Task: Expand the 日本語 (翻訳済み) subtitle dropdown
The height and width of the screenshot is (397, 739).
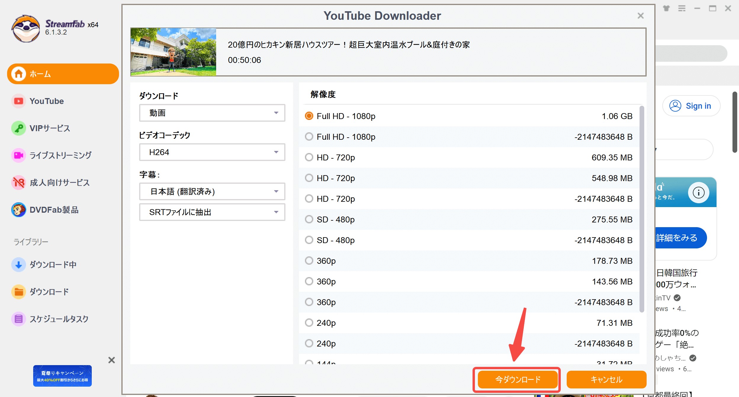Action: pyautogui.click(x=212, y=191)
